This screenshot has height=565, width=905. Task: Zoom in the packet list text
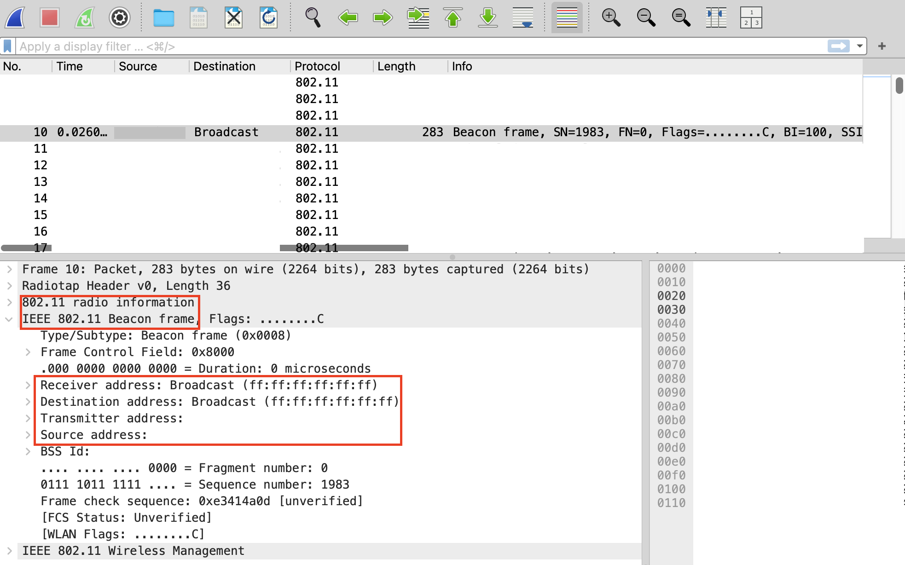click(611, 17)
